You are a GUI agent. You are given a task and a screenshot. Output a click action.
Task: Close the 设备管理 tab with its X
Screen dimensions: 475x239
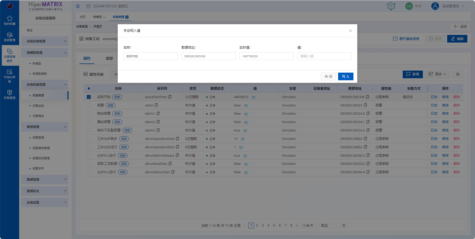127,17
